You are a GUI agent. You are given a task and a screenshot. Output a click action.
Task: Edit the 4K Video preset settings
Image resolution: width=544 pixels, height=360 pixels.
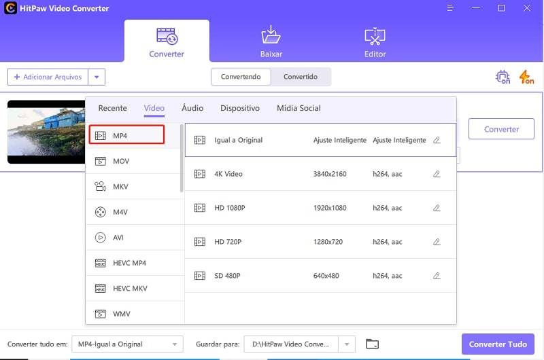(437, 174)
